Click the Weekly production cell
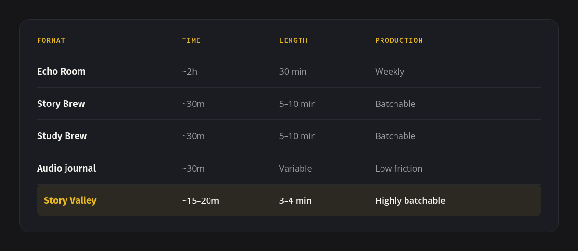This screenshot has width=578, height=251. pyautogui.click(x=390, y=71)
